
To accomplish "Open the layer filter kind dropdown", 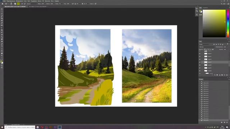I will pos(204,44).
